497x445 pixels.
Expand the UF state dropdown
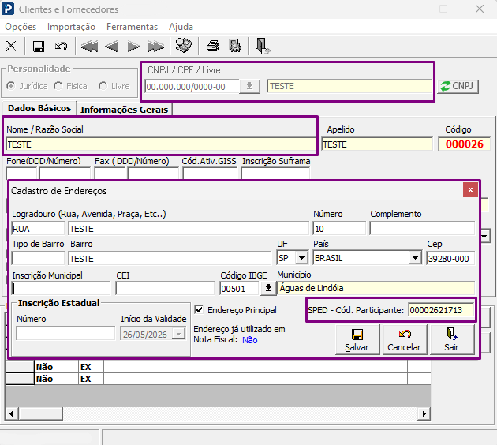click(301, 258)
